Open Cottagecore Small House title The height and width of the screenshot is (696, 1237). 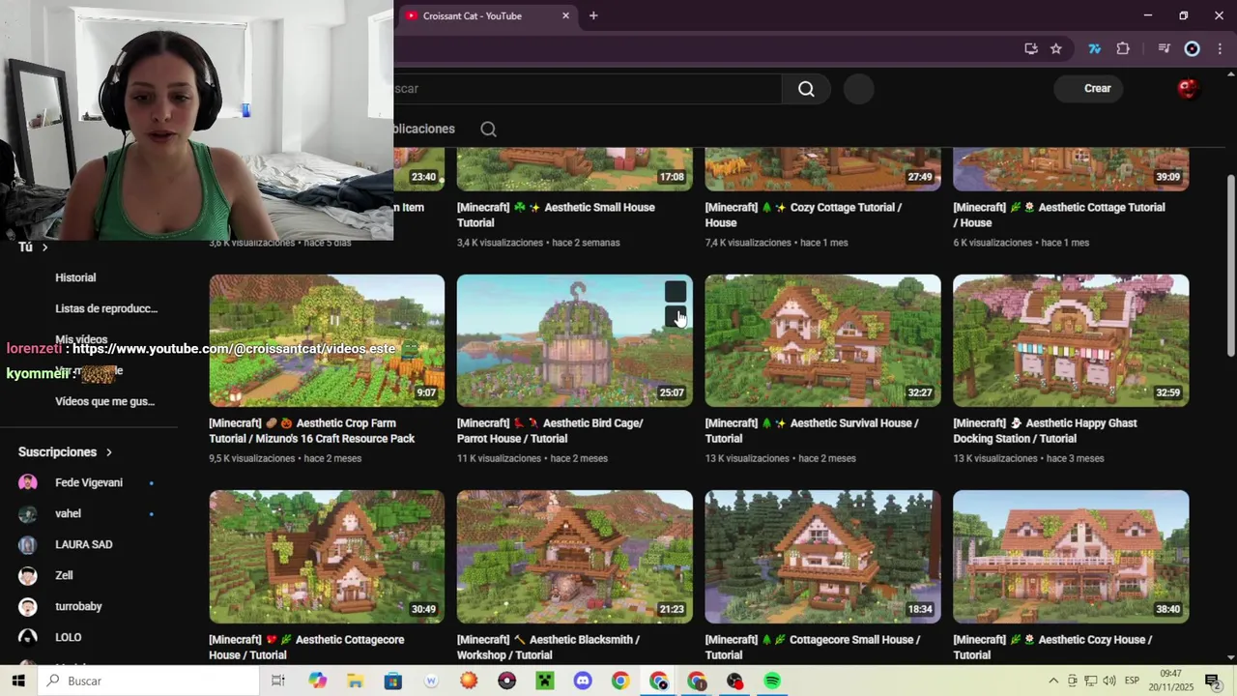(x=813, y=647)
